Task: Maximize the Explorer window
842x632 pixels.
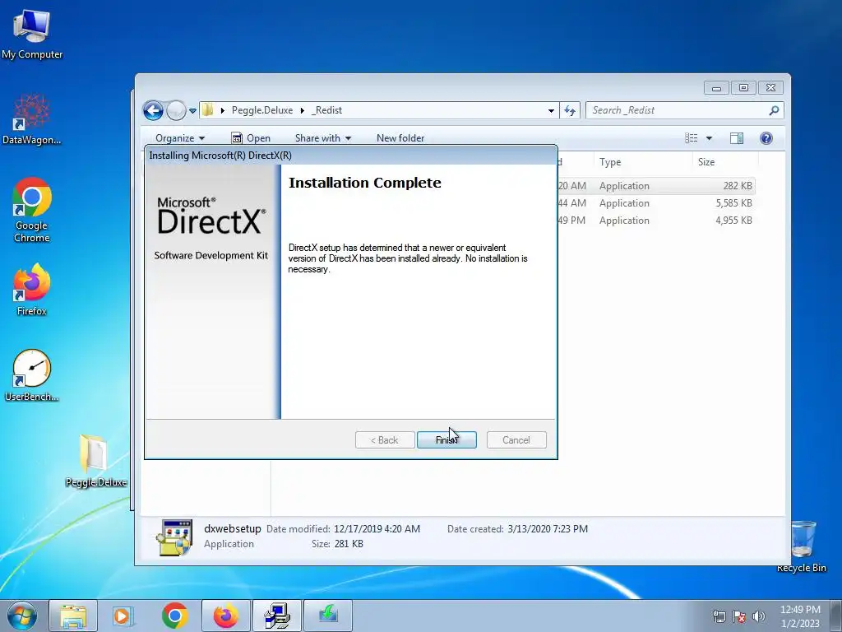Action: 743,87
